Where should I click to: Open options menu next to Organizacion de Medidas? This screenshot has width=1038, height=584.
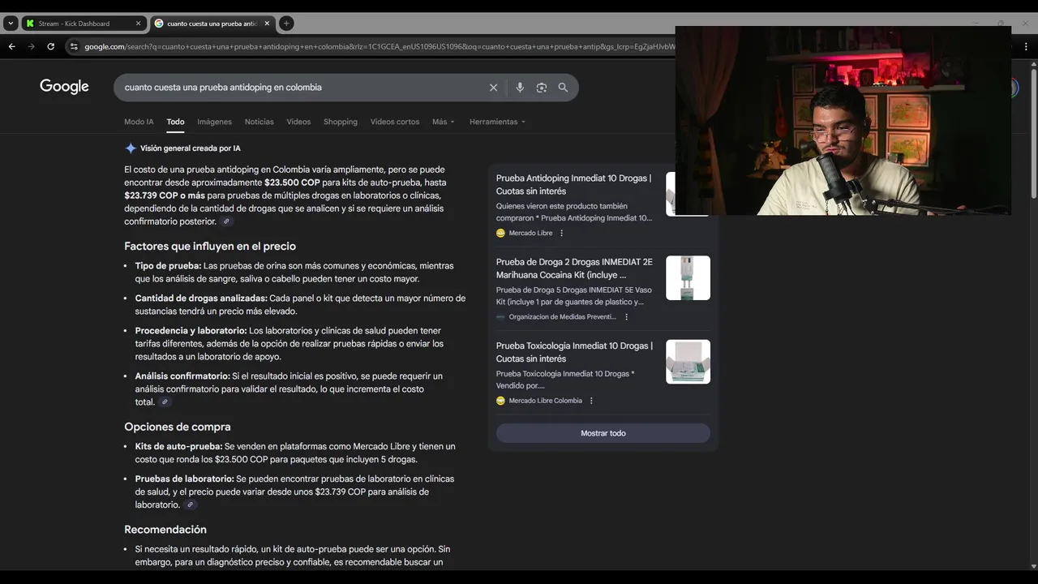[626, 317]
